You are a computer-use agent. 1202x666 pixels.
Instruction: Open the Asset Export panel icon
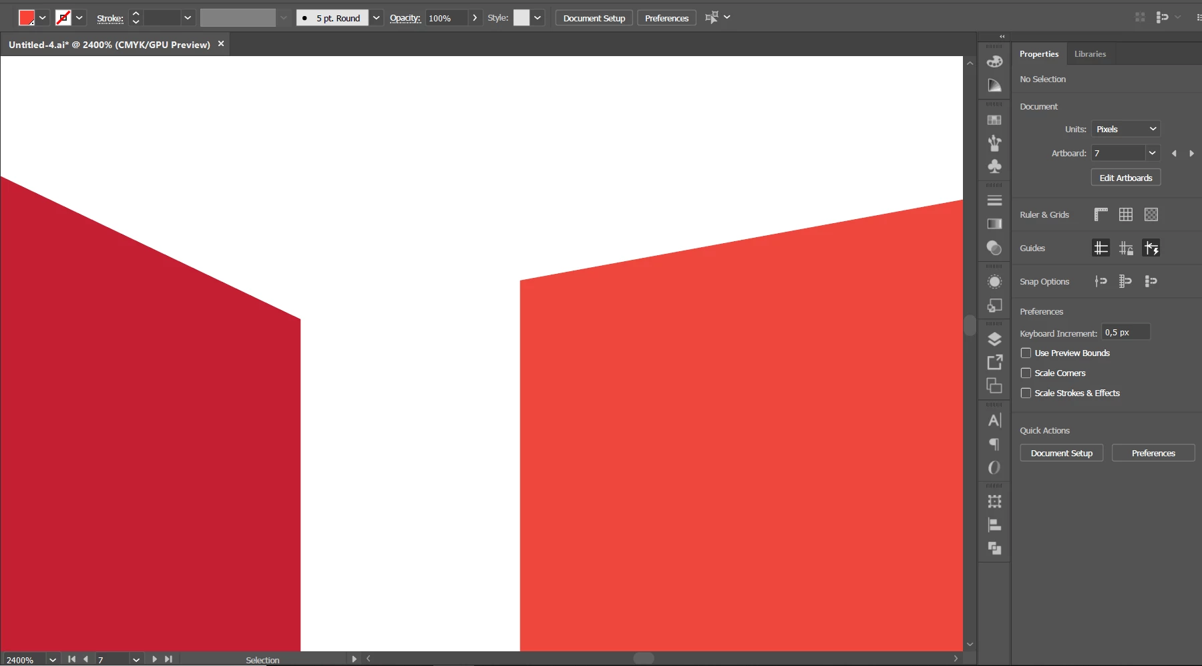(994, 362)
